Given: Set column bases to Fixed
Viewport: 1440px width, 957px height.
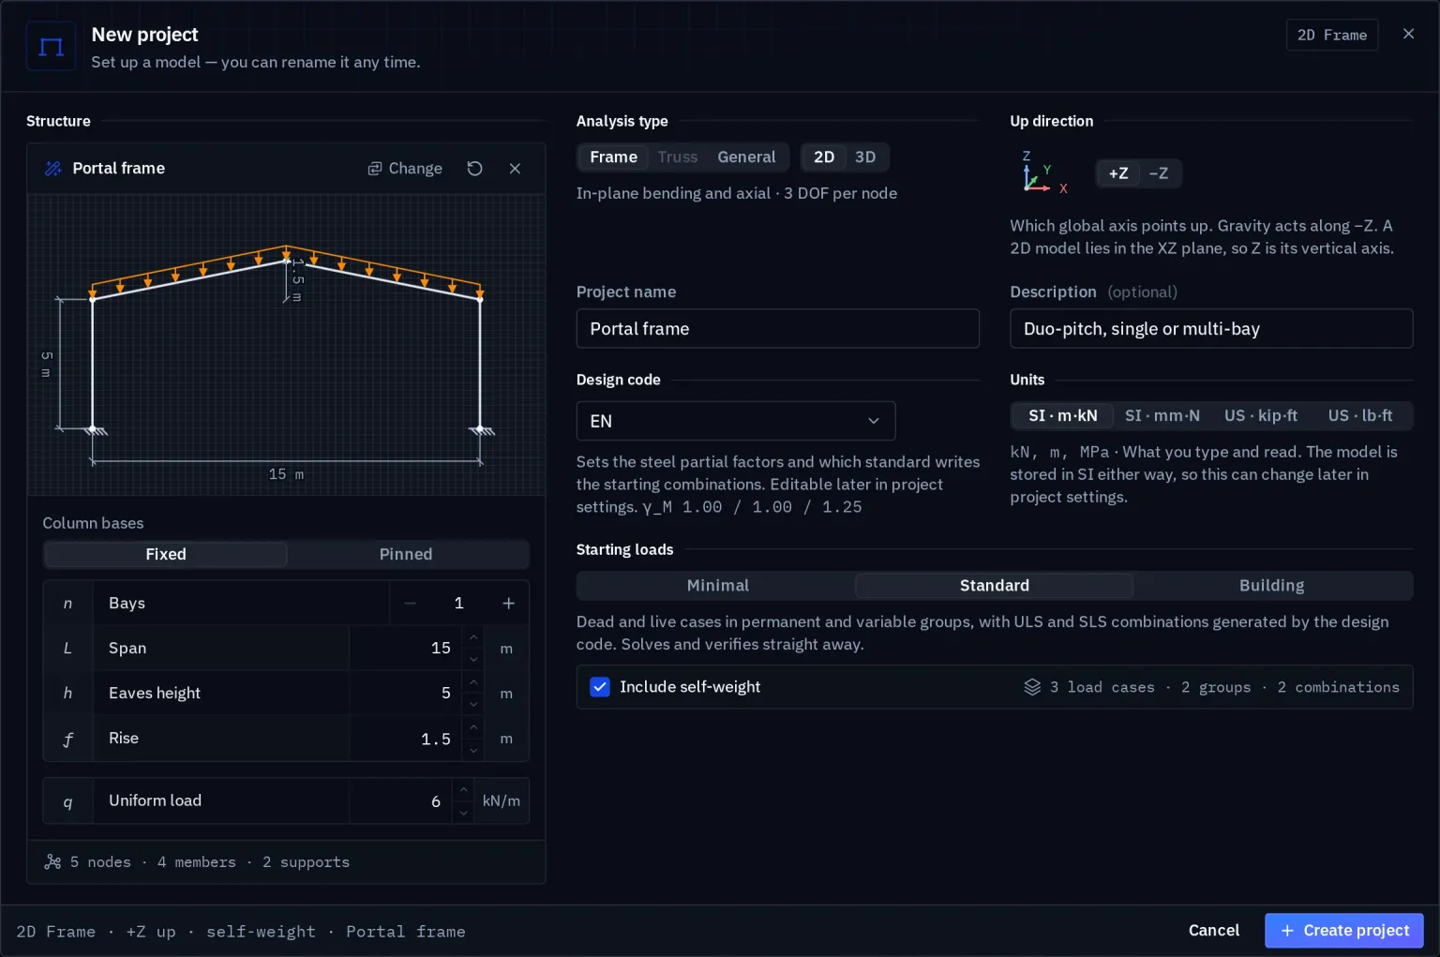Looking at the screenshot, I should [x=166, y=555].
